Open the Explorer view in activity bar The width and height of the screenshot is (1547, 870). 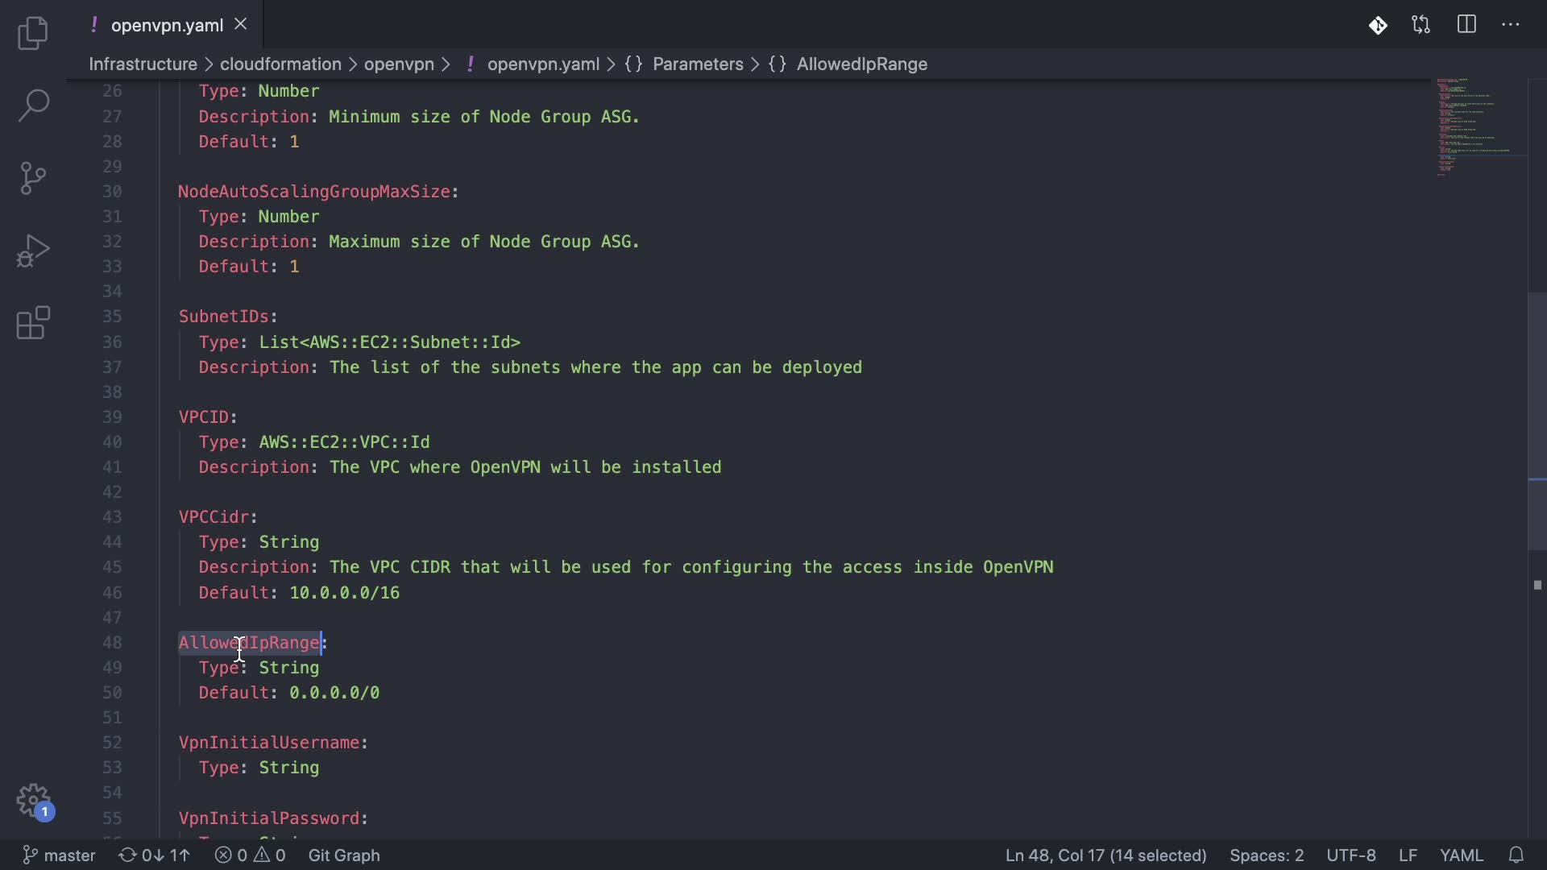coord(33,33)
